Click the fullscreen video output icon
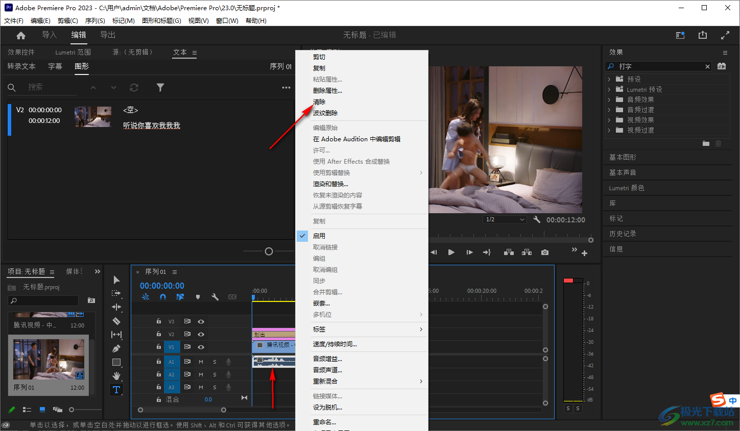The width and height of the screenshot is (740, 431). point(725,35)
